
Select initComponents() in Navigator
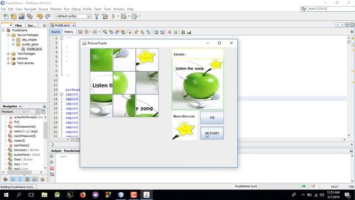click(24, 127)
